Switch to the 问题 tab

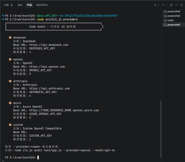click(x=6, y=5)
